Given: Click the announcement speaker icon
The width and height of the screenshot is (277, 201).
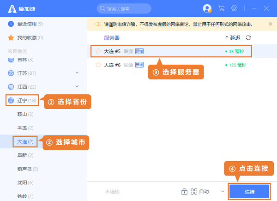Looking at the screenshot, I should point(98,24).
